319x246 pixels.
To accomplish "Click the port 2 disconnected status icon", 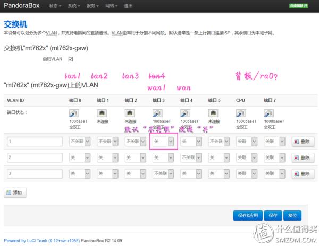I will [x=130, y=113].
